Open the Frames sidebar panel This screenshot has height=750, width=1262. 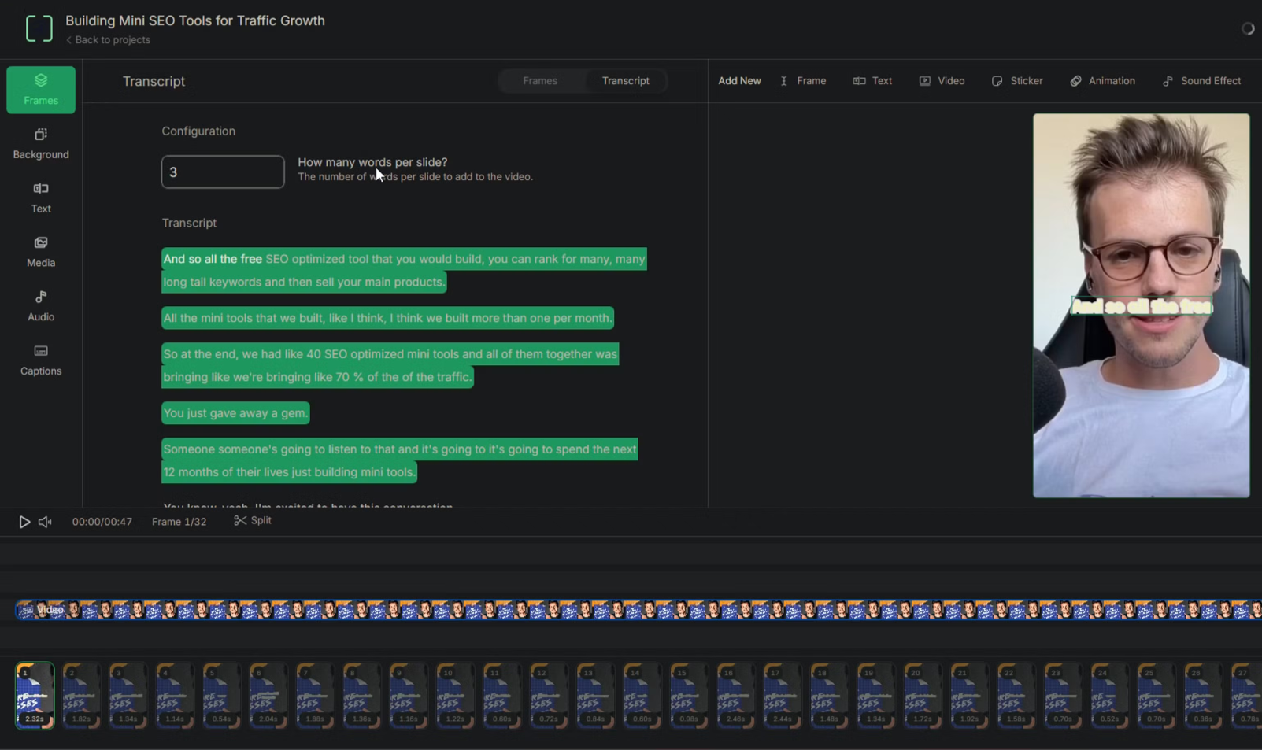(x=41, y=90)
